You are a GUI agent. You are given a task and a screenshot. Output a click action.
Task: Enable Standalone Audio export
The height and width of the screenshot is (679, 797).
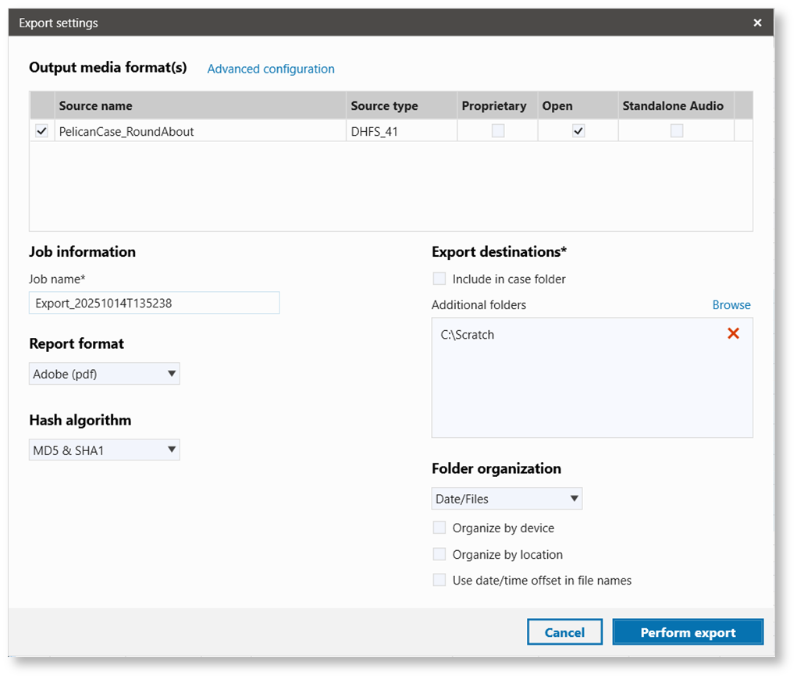[x=676, y=130]
